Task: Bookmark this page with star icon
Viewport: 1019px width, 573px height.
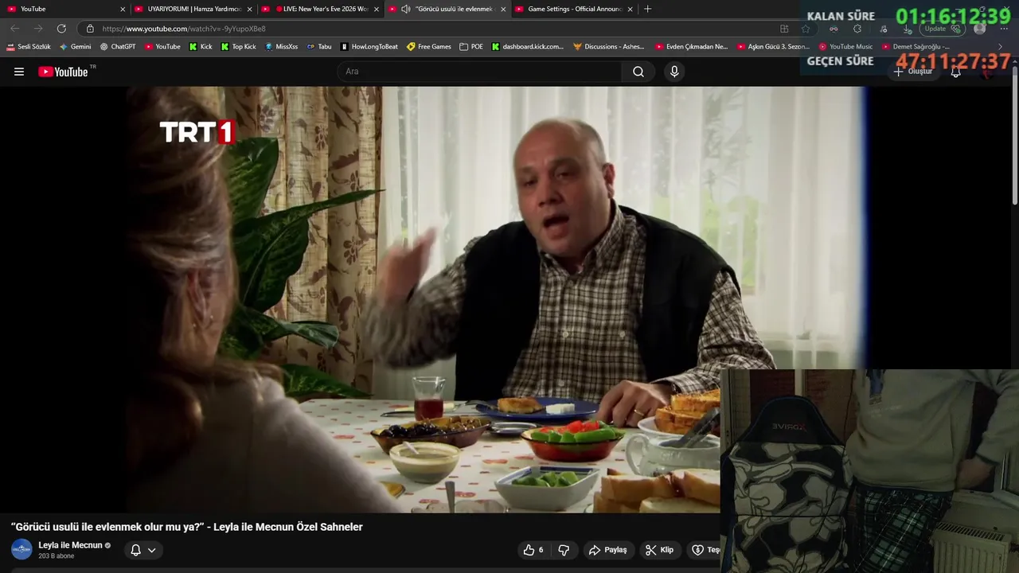Action: coord(806,29)
